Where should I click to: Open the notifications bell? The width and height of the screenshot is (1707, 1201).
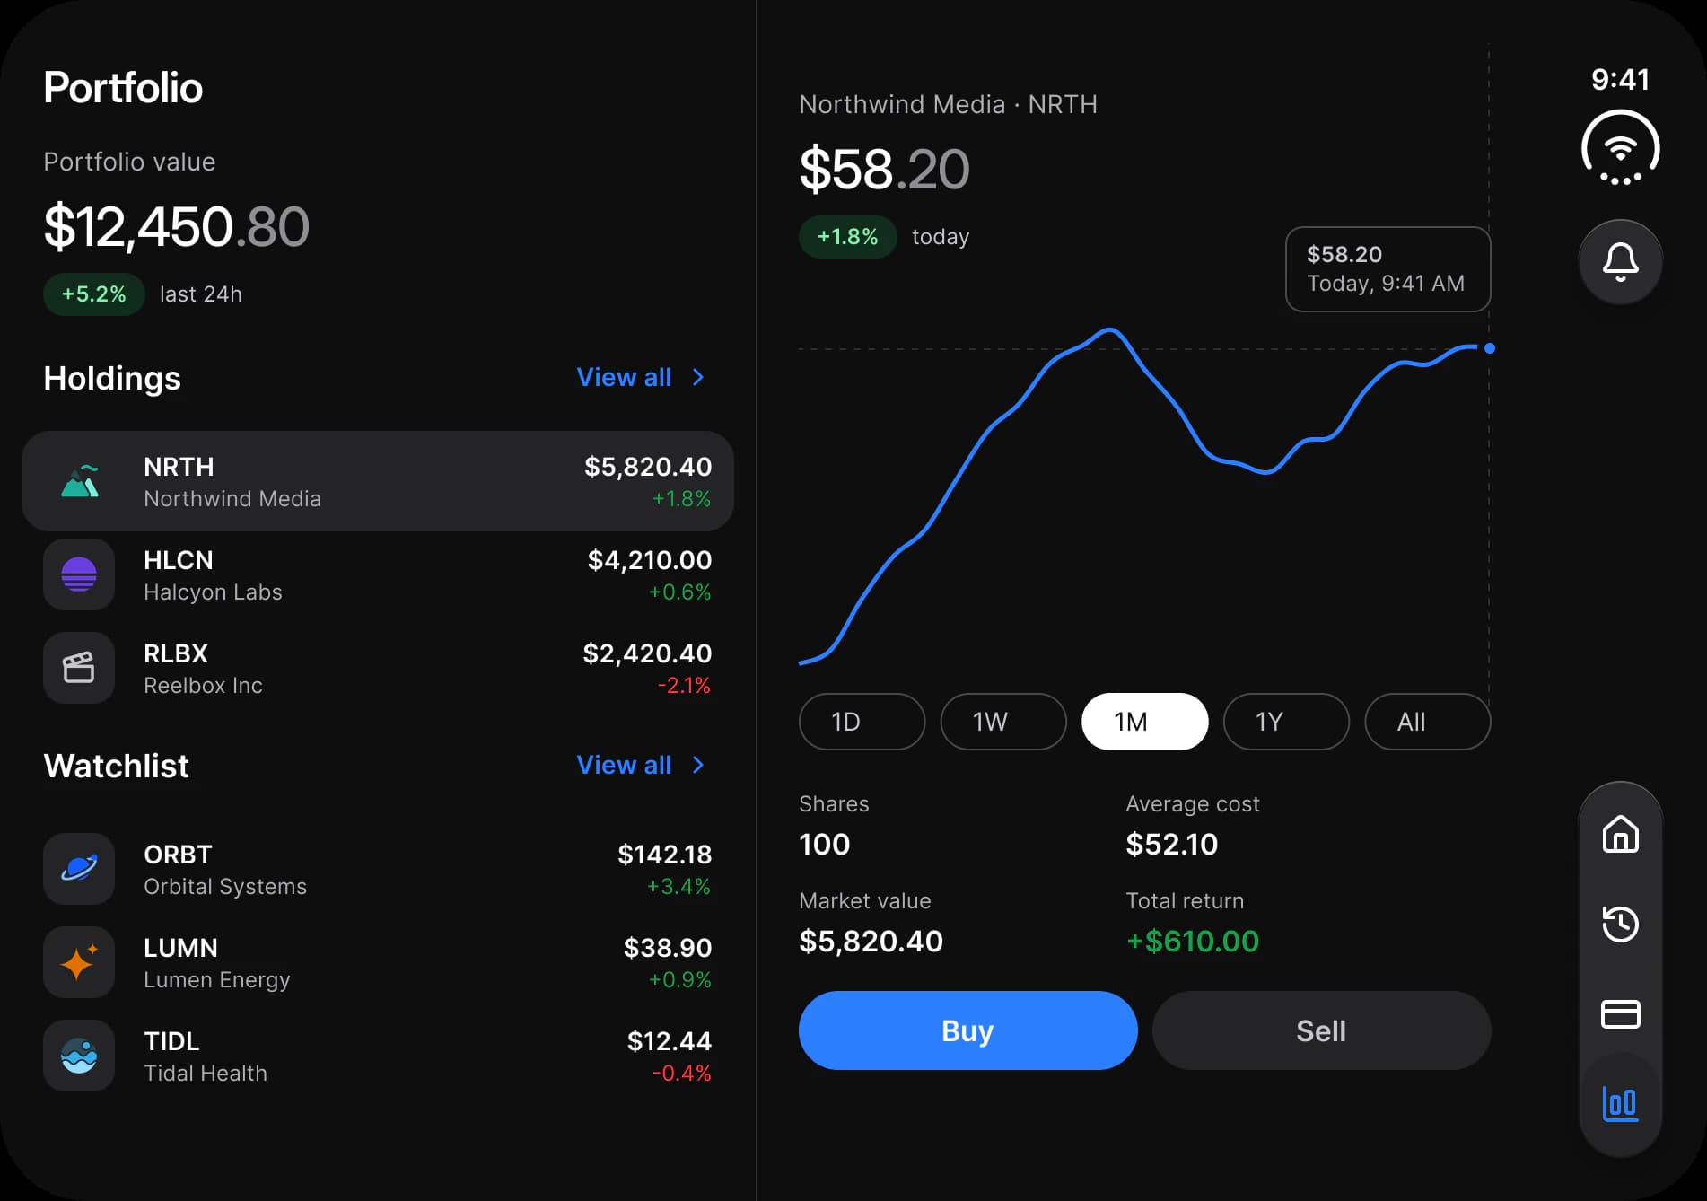[1620, 262]
